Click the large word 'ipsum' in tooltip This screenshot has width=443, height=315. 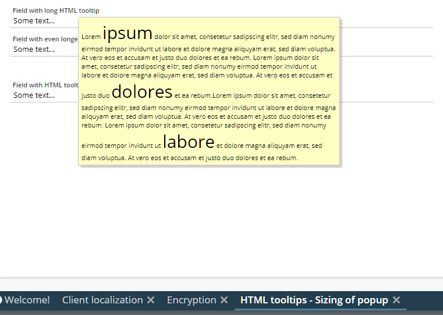127,33
